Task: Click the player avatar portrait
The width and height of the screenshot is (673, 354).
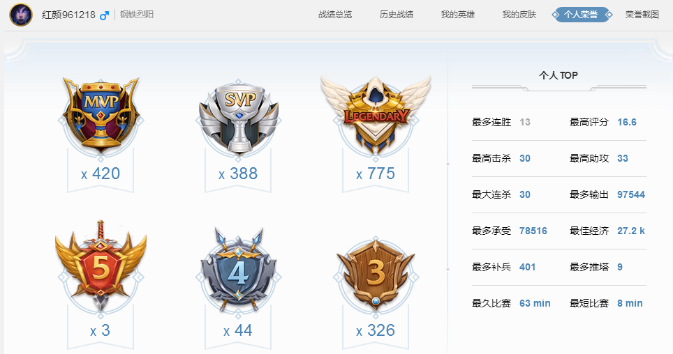Action: click(x=21, y=15)
